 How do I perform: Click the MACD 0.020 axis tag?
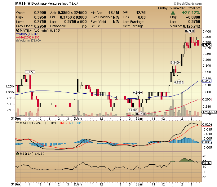pyautogui.click(x=206, y=125)
